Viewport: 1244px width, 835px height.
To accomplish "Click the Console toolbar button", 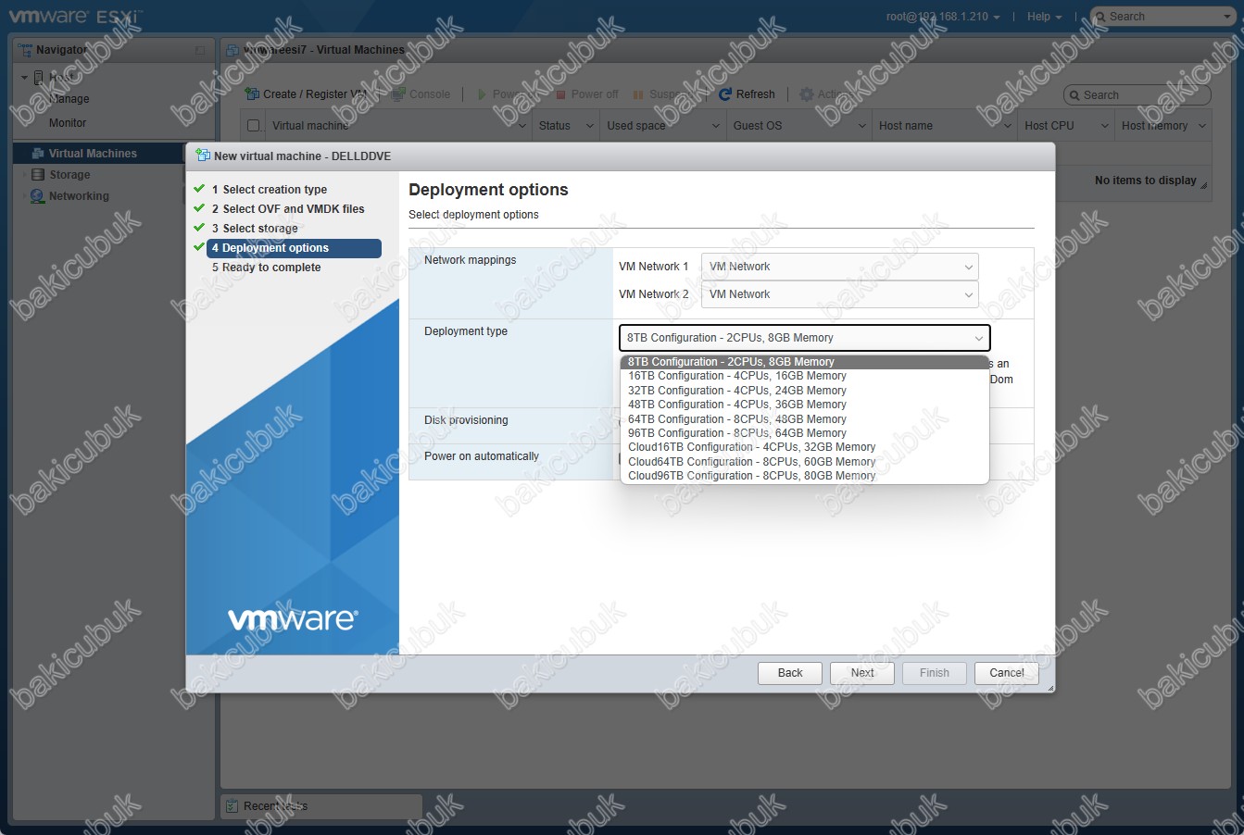I will 421,94.
